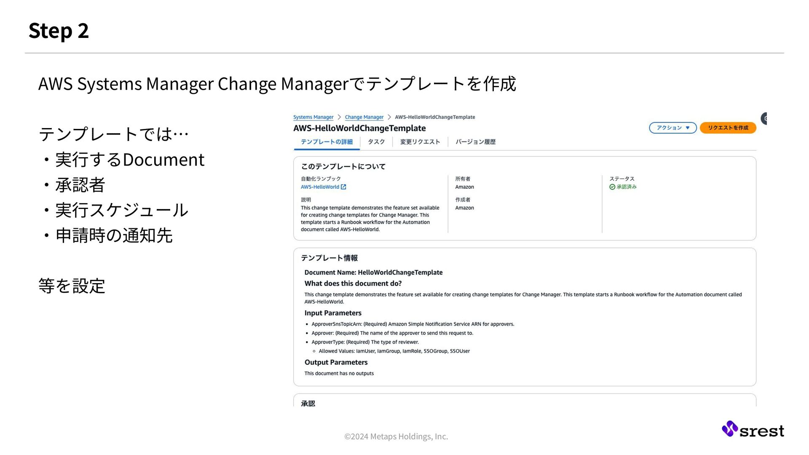Screen dimensions: 809x455
Task: Click the chevron after Change Manager breadcrumb
Action: click(389, 117)
